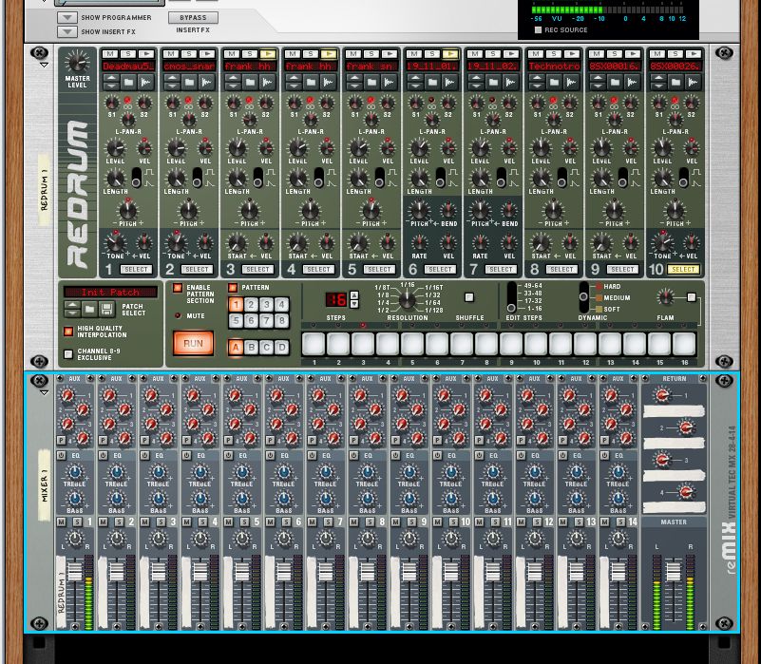Toggle the Pattern enable button
The image size is (761, 664).
[x=233, y=288]
